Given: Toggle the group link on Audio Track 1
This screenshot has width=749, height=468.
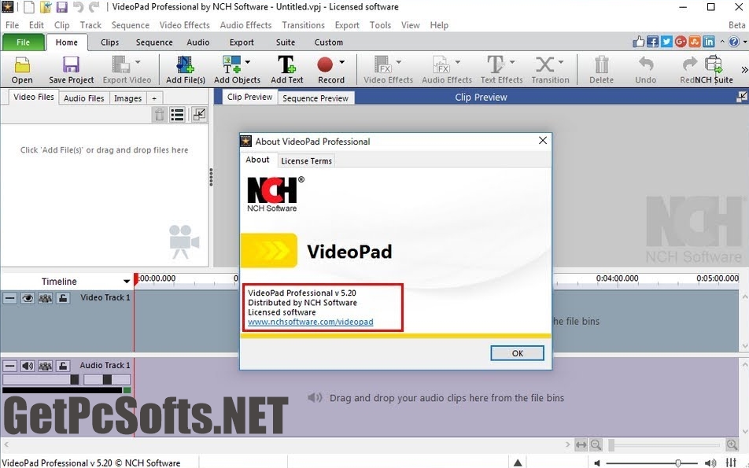Looking at the screenshot, I should [45, 367].
